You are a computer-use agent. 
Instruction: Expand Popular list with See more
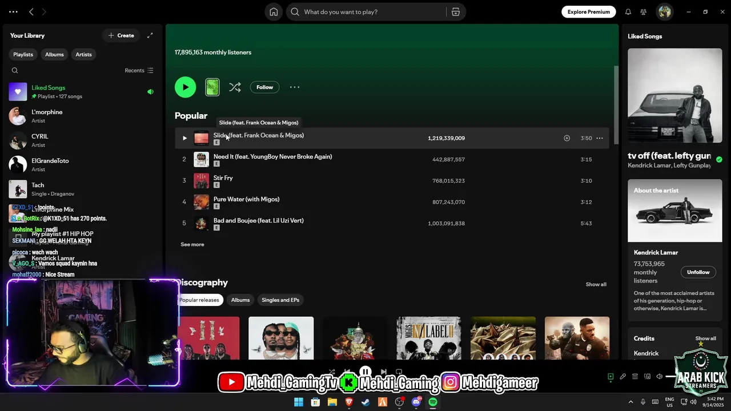point(192,244)
